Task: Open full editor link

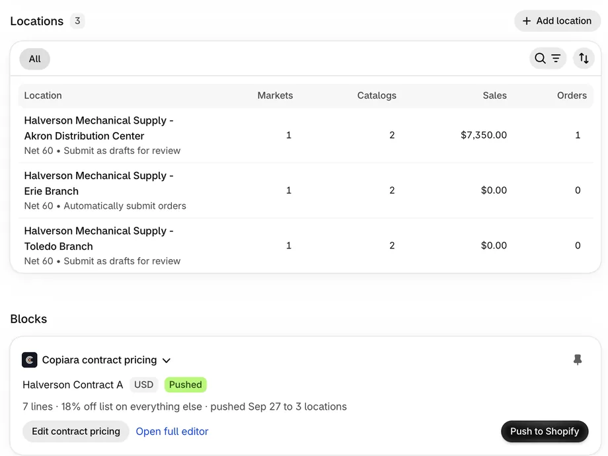Action: click(x=172, y=431)
